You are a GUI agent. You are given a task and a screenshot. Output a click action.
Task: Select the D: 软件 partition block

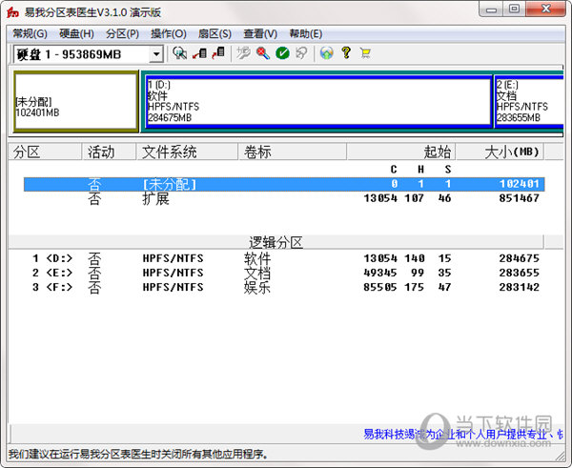(x=318, y=101)
